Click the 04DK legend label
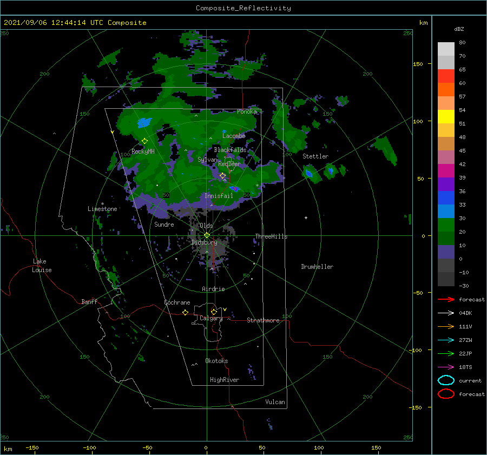 pyautogui.click(x=465, y=313)
